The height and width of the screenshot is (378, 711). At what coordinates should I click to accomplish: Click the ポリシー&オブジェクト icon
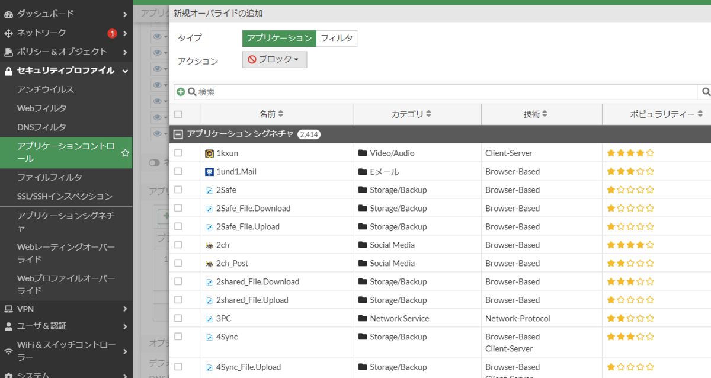tap(8, 52)
